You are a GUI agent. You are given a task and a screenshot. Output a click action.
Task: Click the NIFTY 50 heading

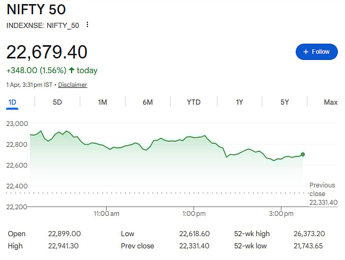(x=36, y=9)
